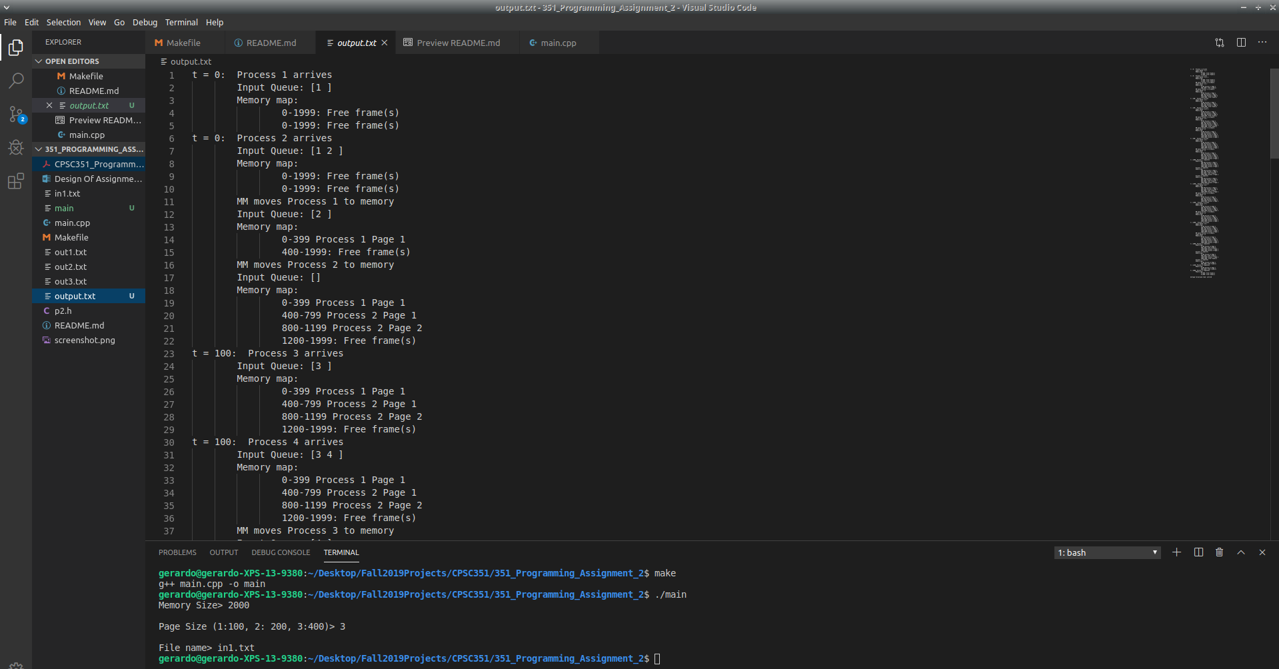
Task: Open the Debug menu
Action: click(x=145, y=22)
